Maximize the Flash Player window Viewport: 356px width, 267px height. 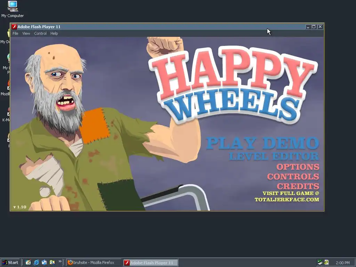pos(314,27)
